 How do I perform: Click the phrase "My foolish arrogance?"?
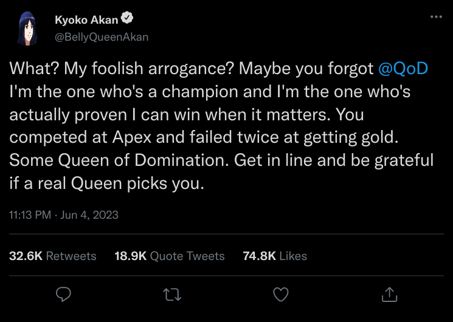tap(142, 69)
